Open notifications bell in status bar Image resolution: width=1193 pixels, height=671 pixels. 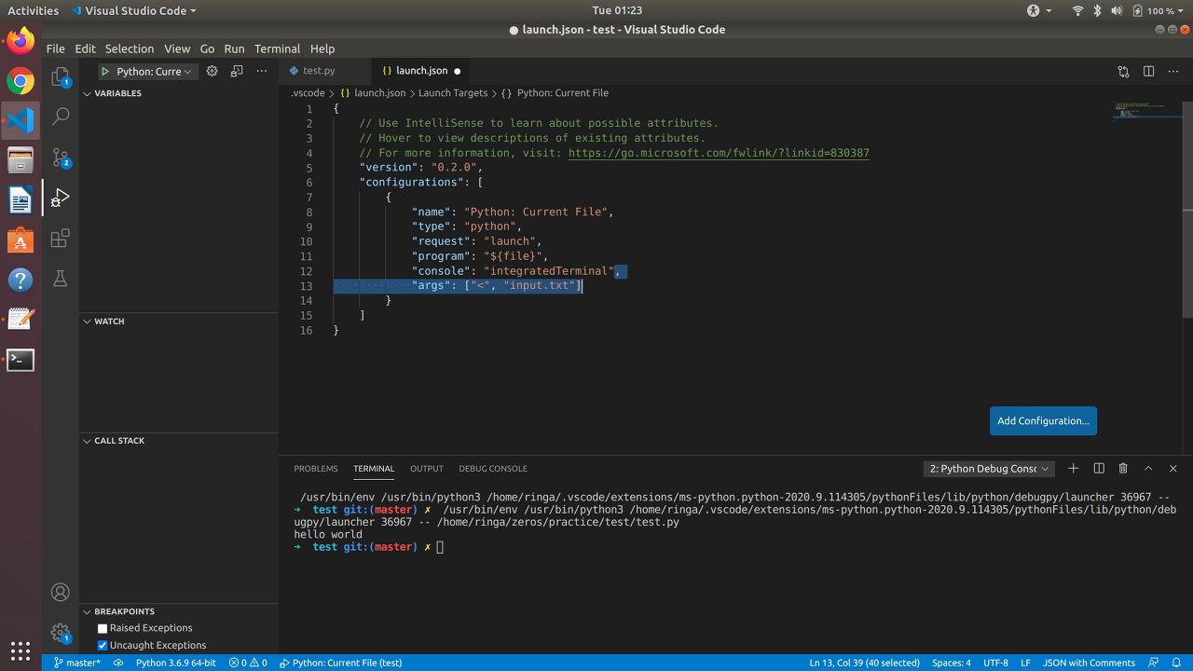pos(1177,663)
